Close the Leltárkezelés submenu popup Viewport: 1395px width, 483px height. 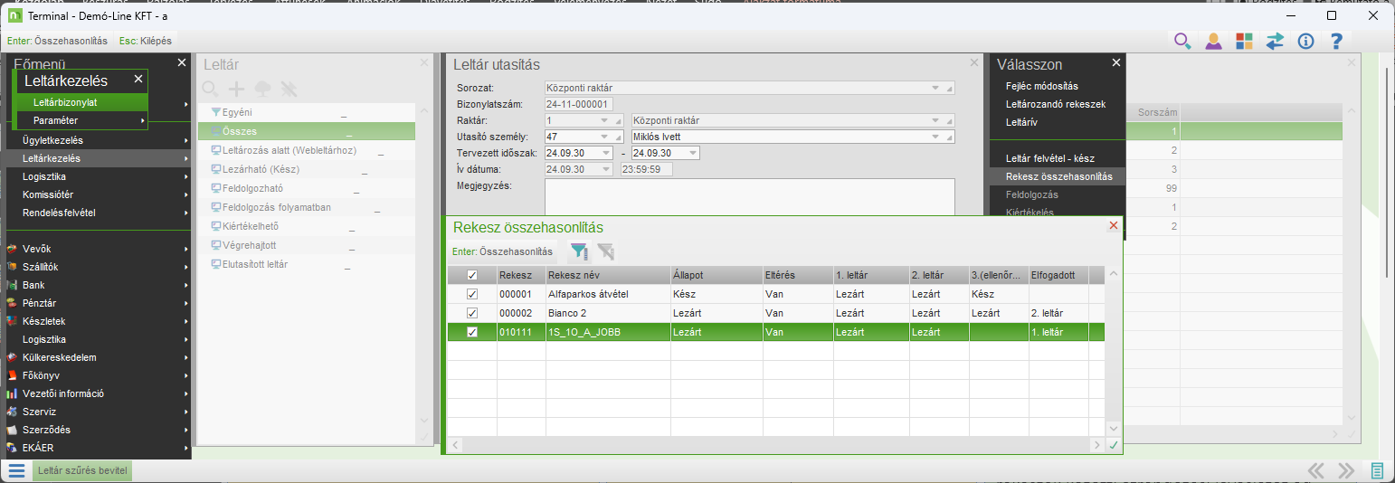click(x=138, y=80)
